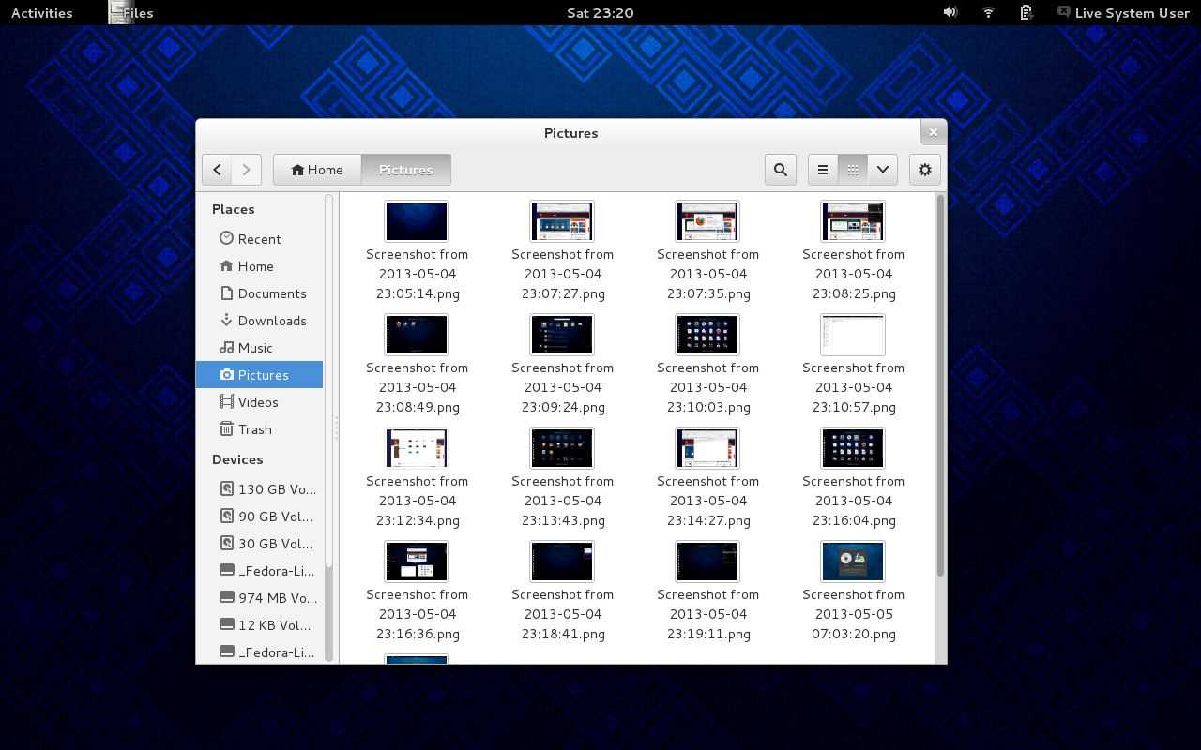Expand the view options dropdown arrow
The height and width of the screenshot is (750, 1201).
click(883, 170)
